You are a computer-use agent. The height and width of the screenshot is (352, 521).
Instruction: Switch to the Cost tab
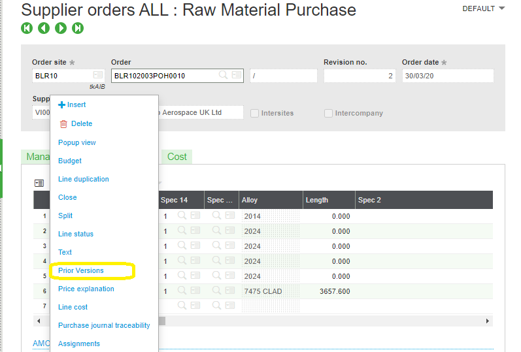[x=176, y=157]
